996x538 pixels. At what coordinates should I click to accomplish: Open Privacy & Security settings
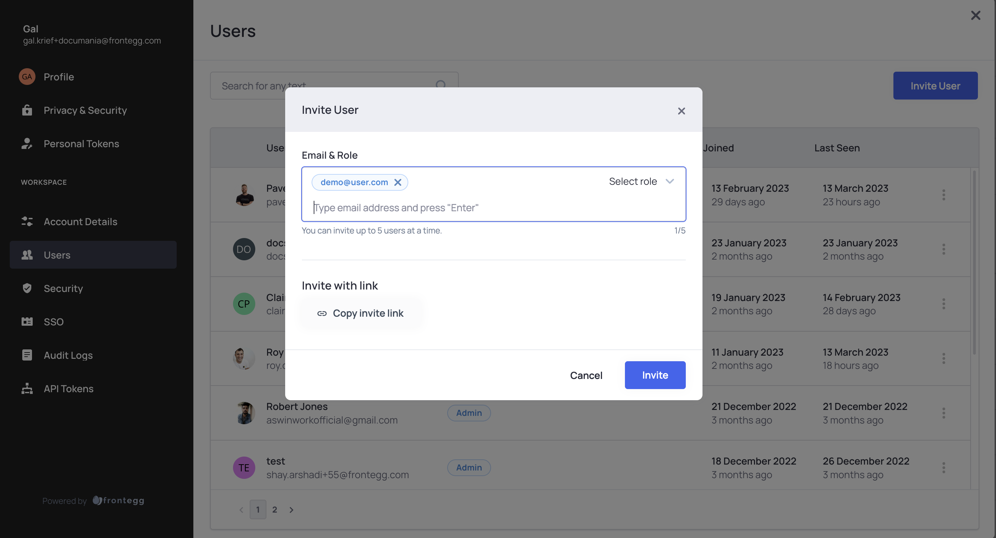[85, 110]
